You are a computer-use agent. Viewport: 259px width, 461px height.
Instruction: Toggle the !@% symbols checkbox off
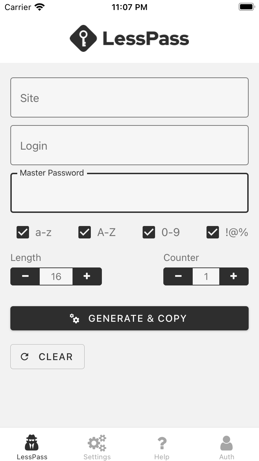213,232
